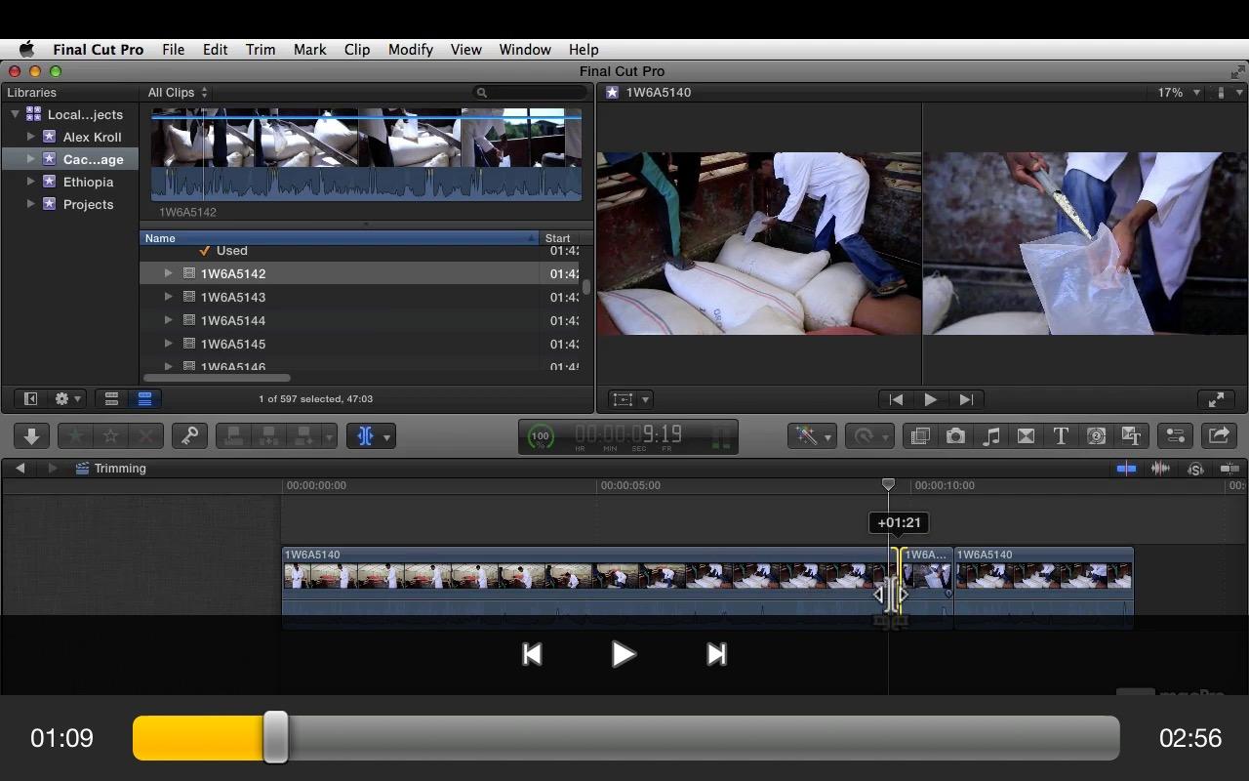Click the Unrate clip star button
The height and width of the screenshot is (781, 1249).
click(110, 436)
